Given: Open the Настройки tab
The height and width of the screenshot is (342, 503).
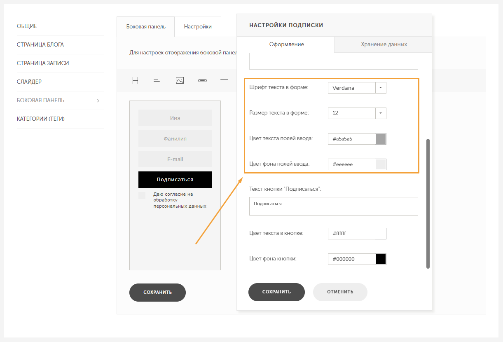Looking at the screenshot, I should coord(198,27).
